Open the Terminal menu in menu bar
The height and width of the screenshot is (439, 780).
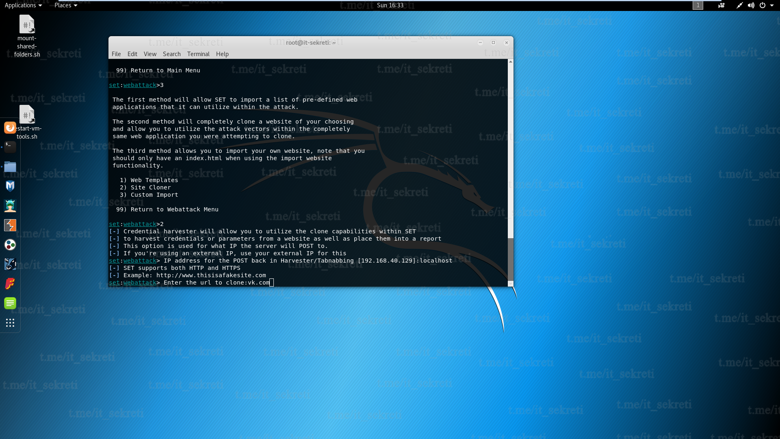point(198,54)
